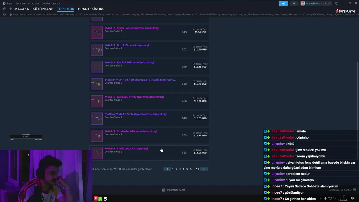359x202 pixels.
Task: Open the Steam logo menu
Action: coord(4,4)
